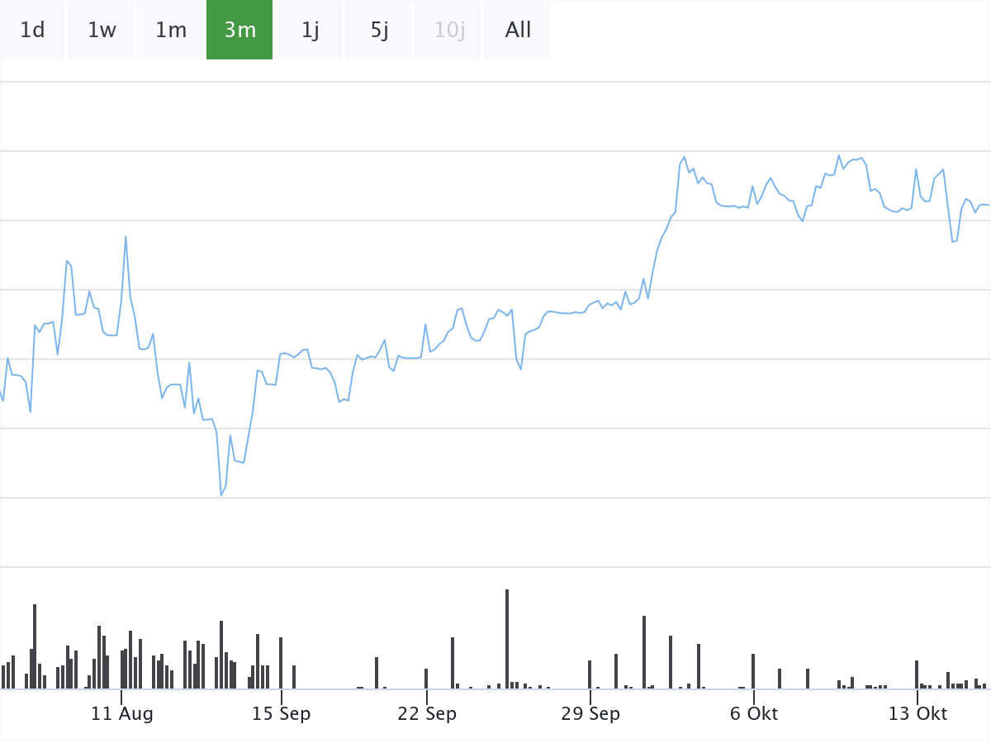Viewport: 991px width, 743px height.
Task: Choose the 1j time range
Action: 310,31
